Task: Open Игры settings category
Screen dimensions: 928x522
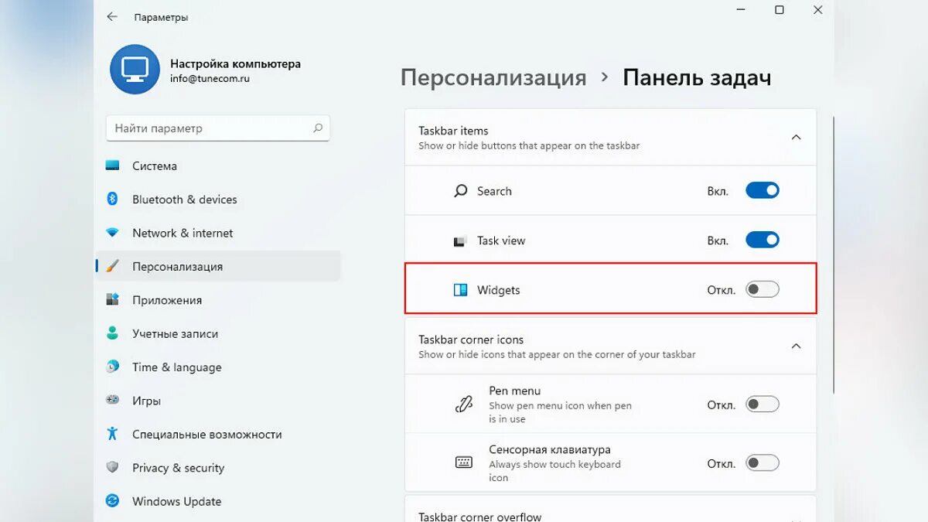Action: pos(217,401)
